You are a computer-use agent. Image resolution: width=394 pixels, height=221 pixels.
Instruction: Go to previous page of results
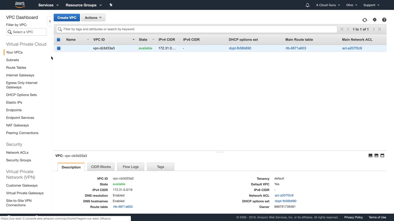[348, 29]
